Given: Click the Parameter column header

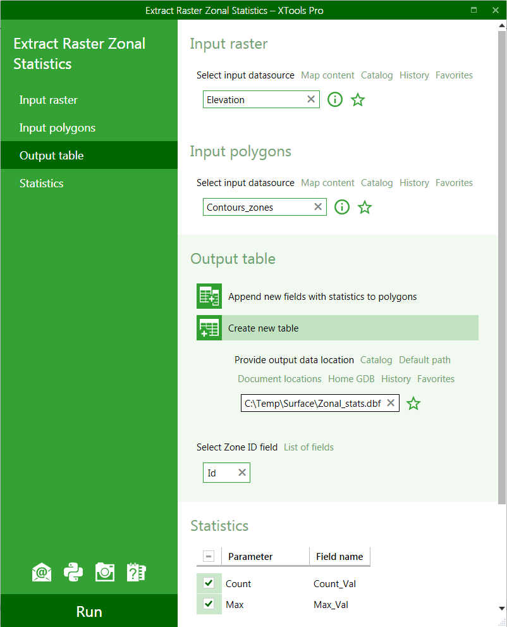Looking at the screenshot, I should pyautogui.click(x=266, y=556).
